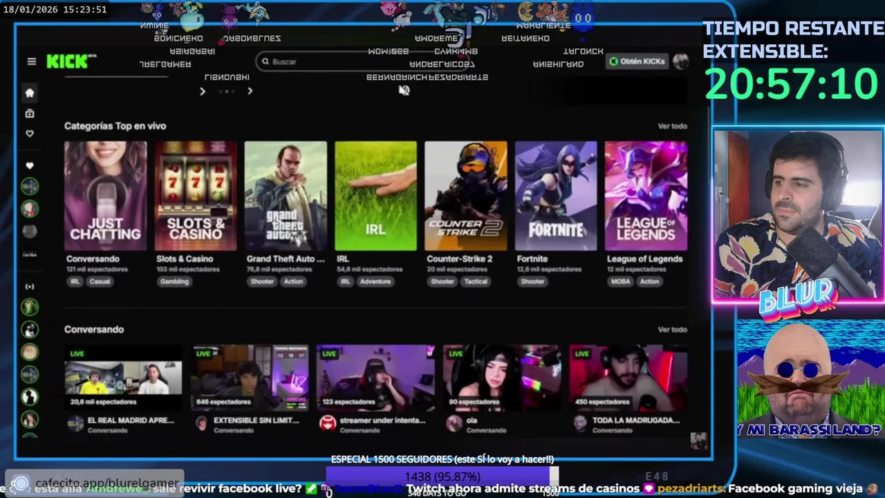Go to the previous featured carousel slide

(x=203, y=91)
